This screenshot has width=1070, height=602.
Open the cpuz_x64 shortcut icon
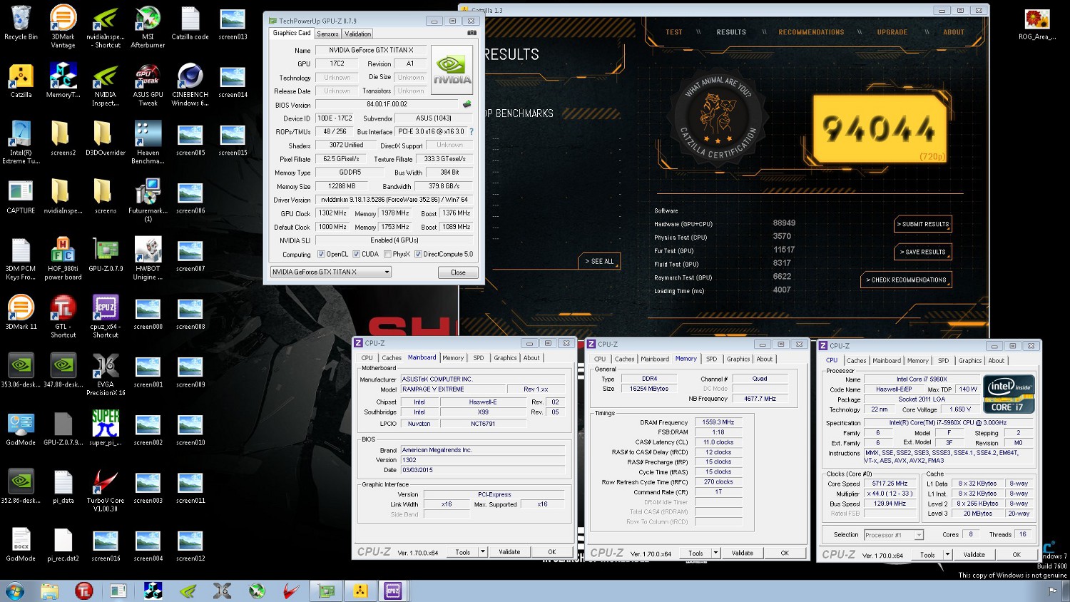click(106, 316)
